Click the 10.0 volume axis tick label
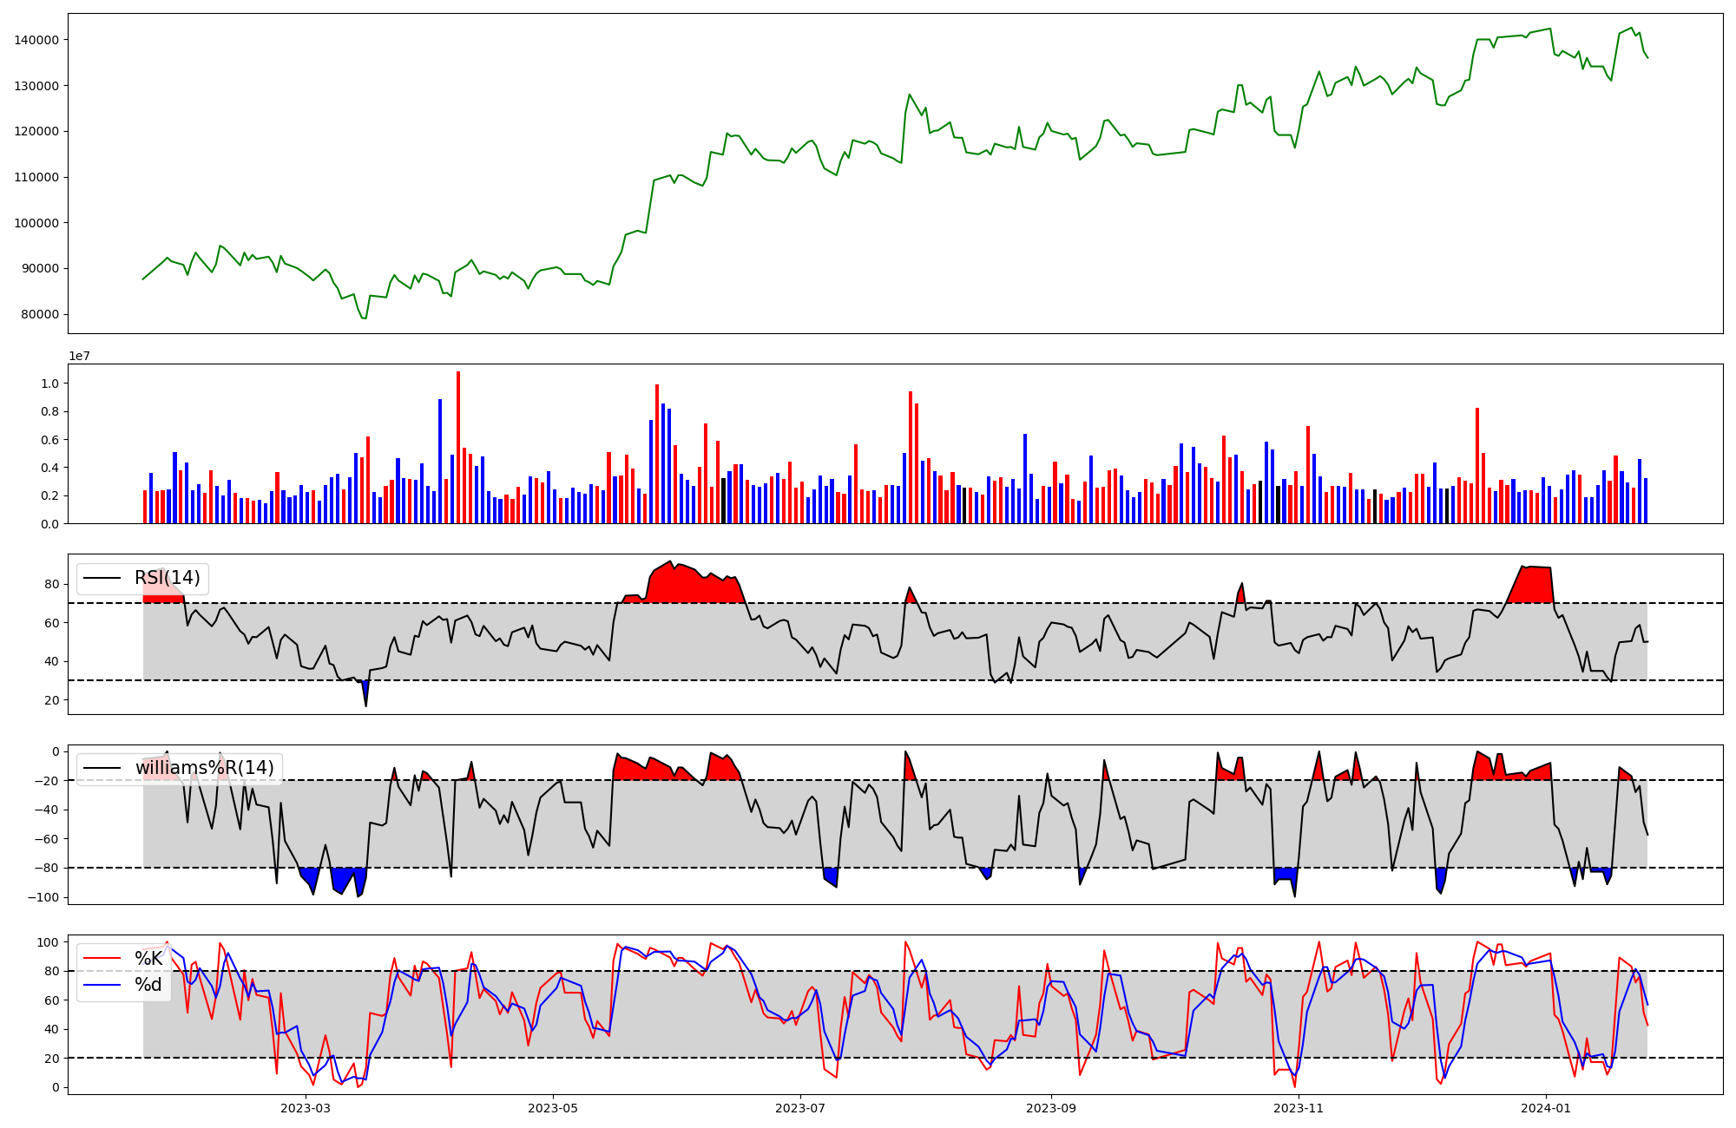The height and width of the screenshot is (1128, 1736). tap(50, 384)
